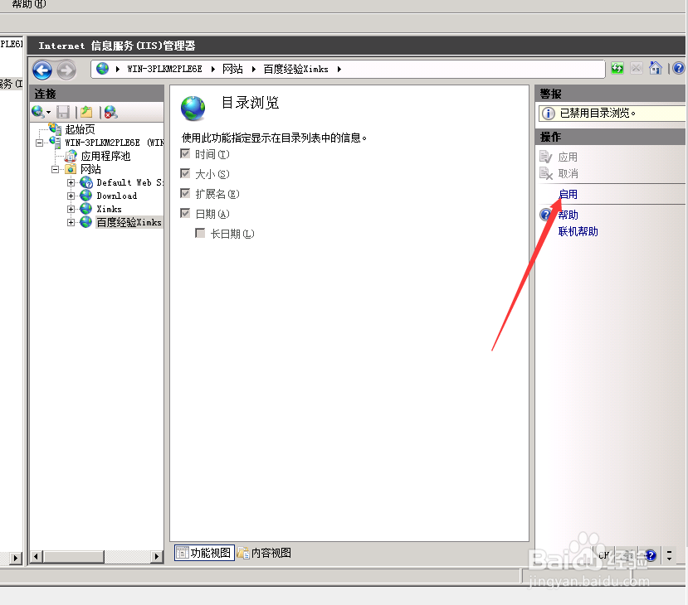Collapse the 网站 tree node
688x605 pixels.
(x=54, y=169)
